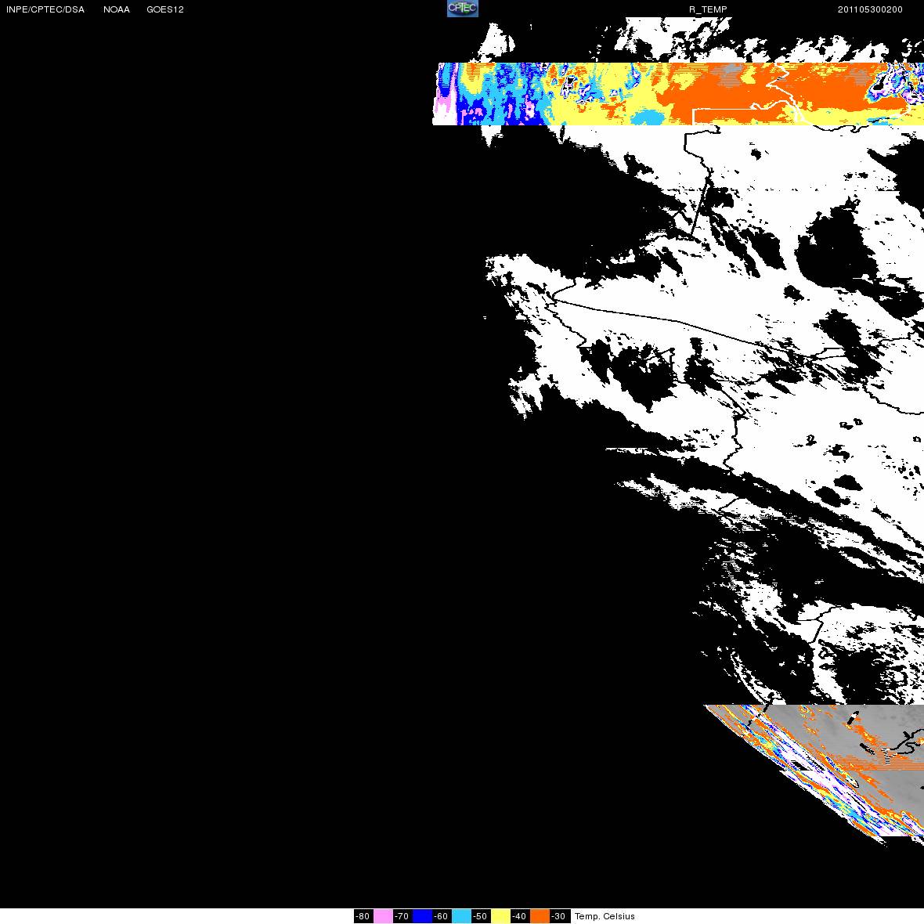Click the -60 legend label
This screenshot has height=924, width=924.
tap(442, 915)
